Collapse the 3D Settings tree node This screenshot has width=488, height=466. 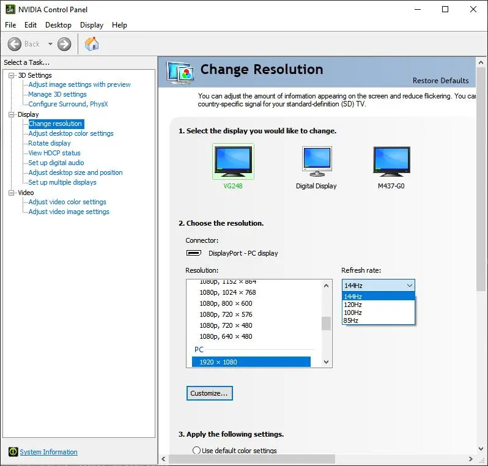tap(11, 75)
